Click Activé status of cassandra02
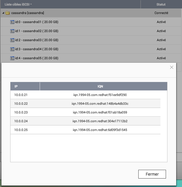Viewport: 182px width, 187px height. pyautogui.click(x=161, y=31)
